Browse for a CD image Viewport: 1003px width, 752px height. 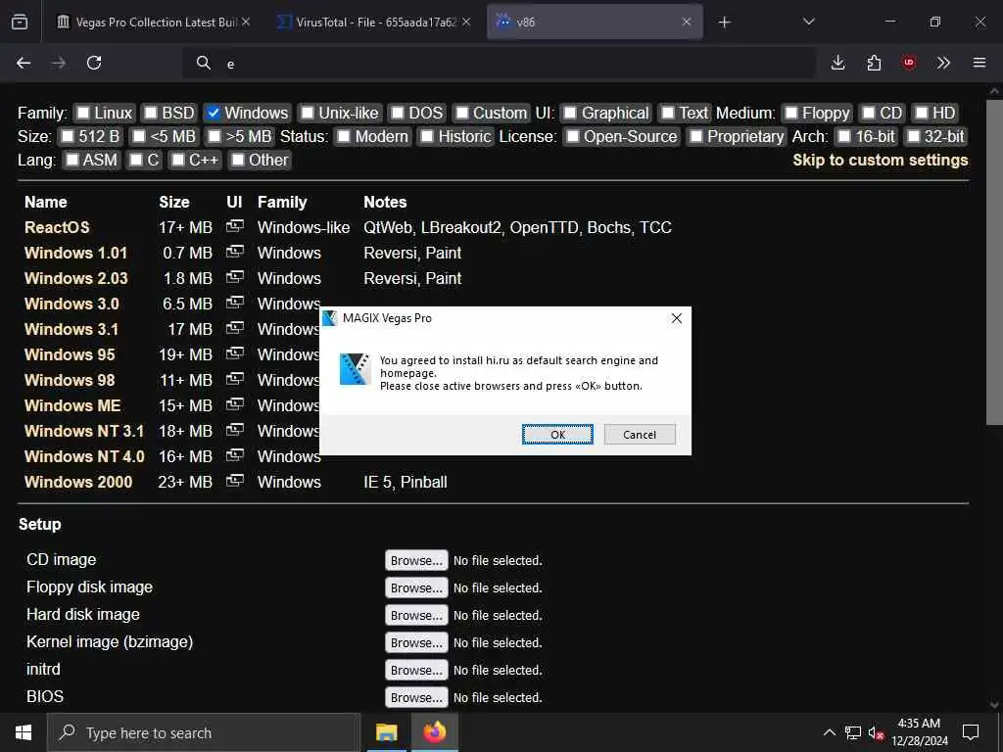416,560
